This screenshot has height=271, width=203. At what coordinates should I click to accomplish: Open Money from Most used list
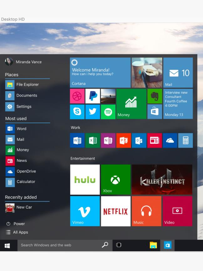pyautogui.click(x=18, y=150)
